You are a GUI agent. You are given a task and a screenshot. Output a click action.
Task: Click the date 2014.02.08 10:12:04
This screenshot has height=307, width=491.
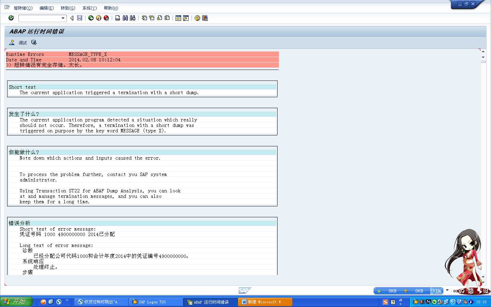[94, 60]
